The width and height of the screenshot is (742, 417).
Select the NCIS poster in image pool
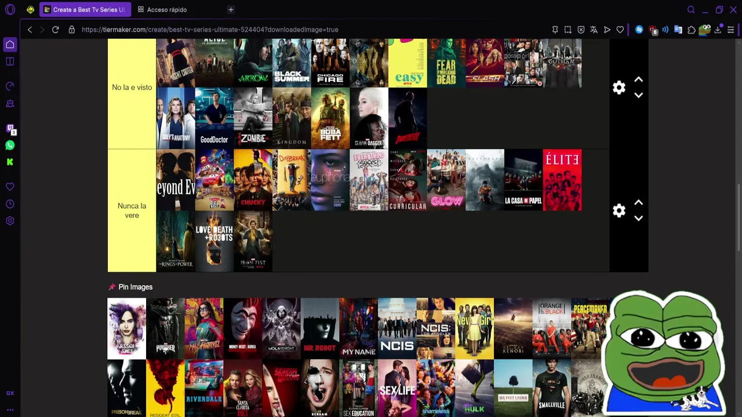coord(397,329)
